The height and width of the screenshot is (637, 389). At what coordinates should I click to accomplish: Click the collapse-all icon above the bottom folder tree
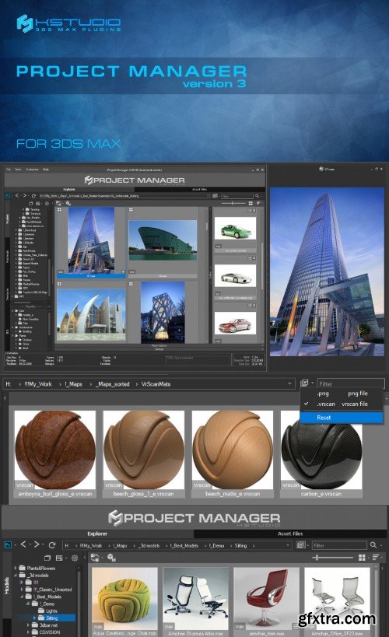point(47,558)
